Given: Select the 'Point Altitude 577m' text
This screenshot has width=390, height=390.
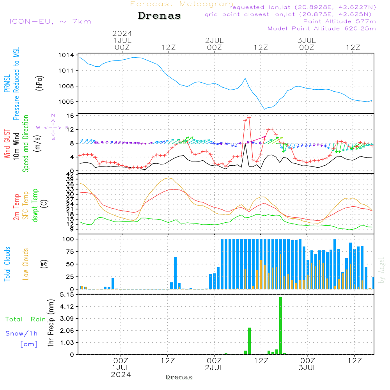Looking at the screenshot, I should click(340, 21).
